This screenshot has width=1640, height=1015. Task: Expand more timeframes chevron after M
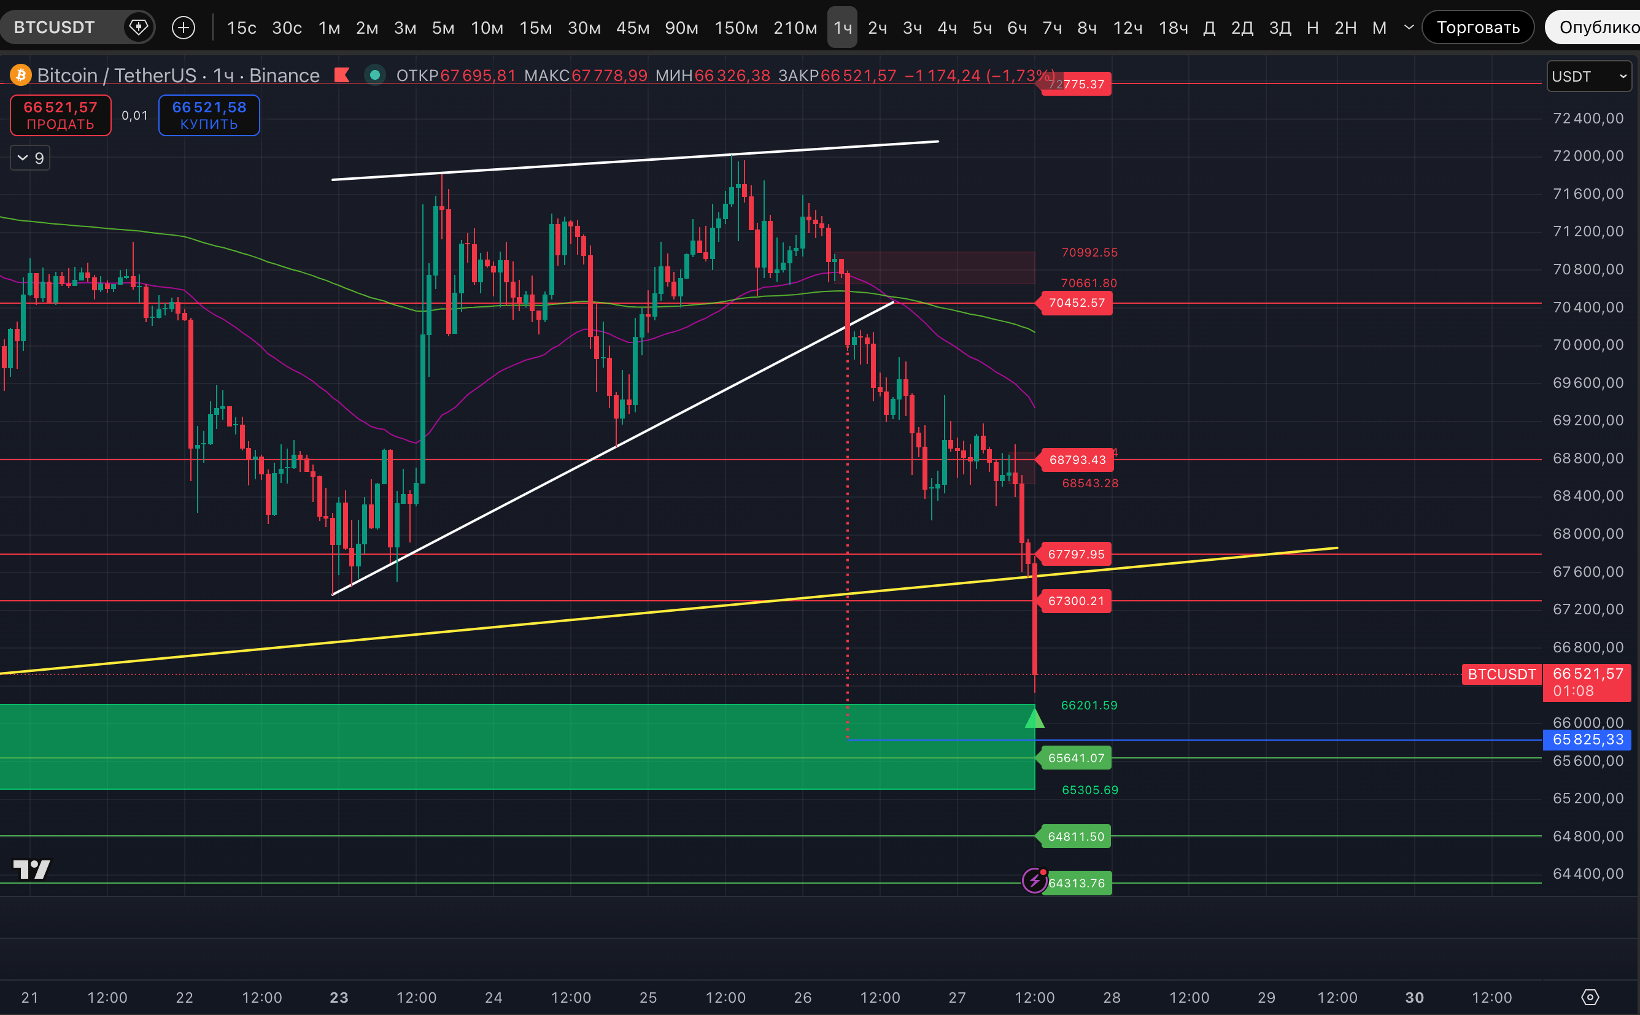tap(1409, 28)
